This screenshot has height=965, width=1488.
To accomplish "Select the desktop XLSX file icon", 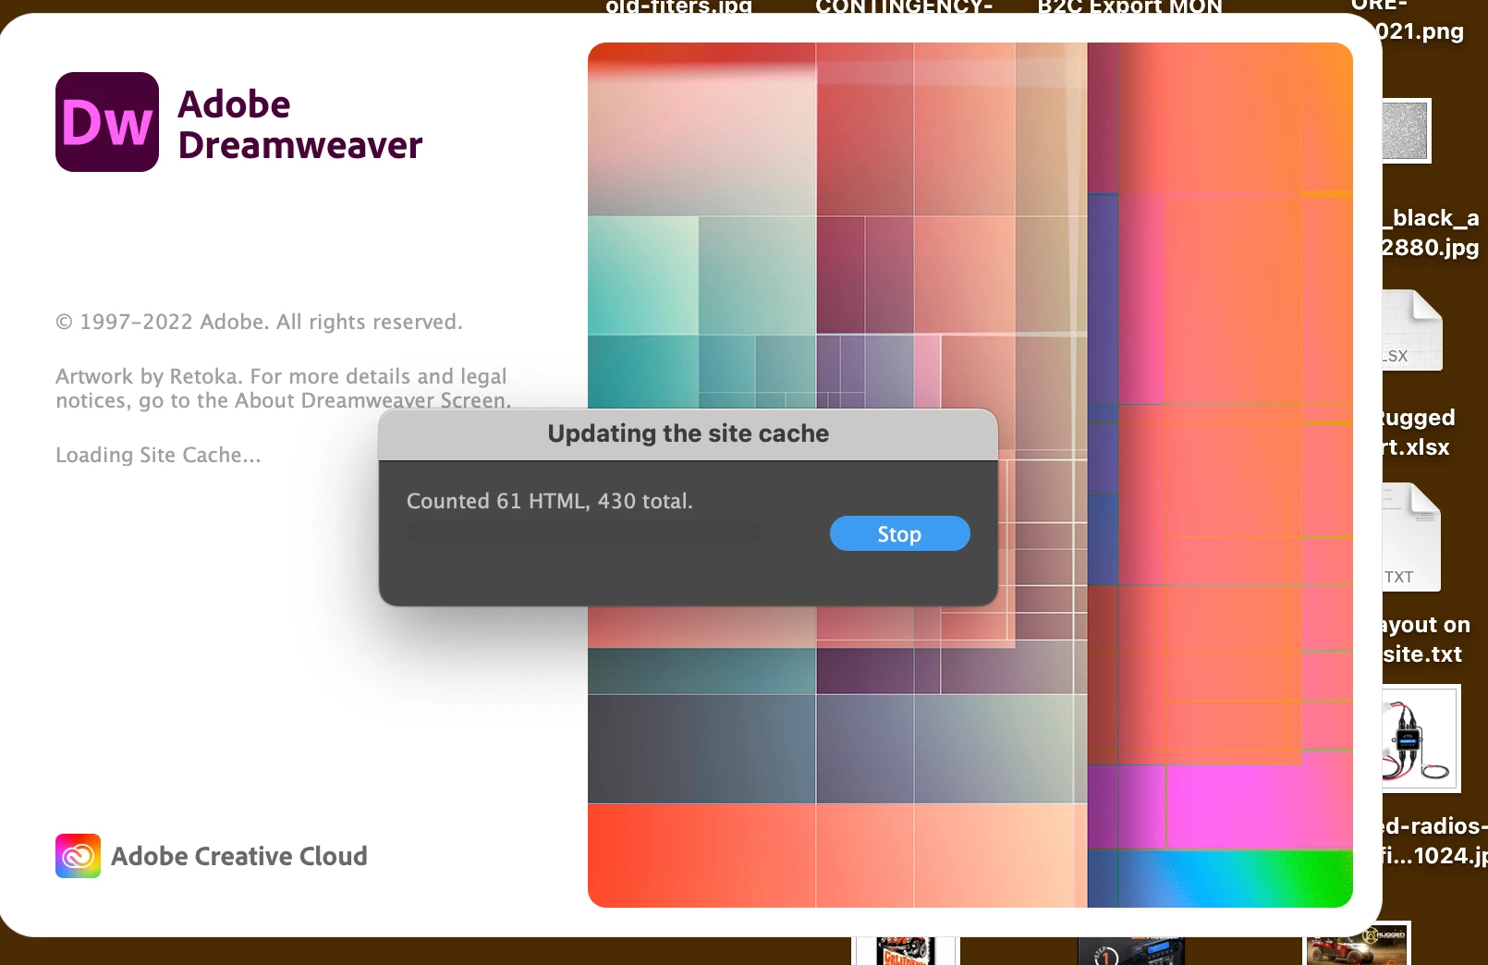I will point(1412,330).
